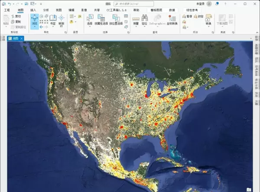Click 未登录 to sign in
The image size is (260, 192).
coord(200,3)
